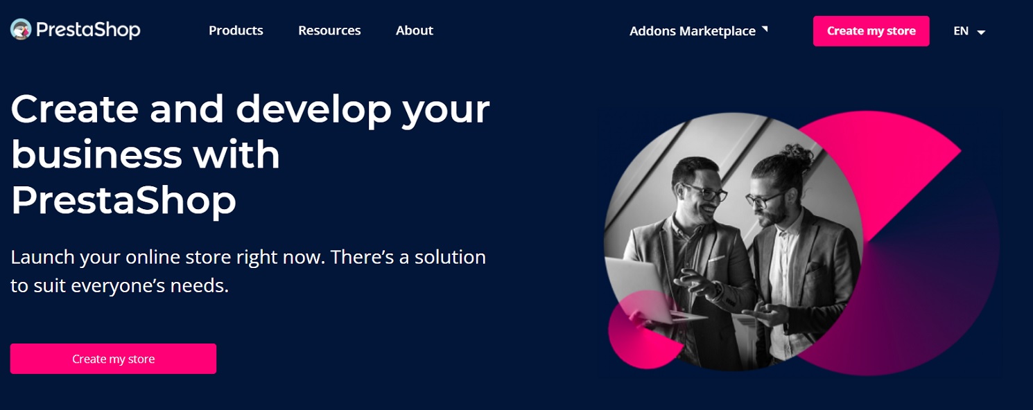Screen dimensions: 1033x410
Task: Click the PrestaShop wordmark in header
Action: click(x=87, y=30)
